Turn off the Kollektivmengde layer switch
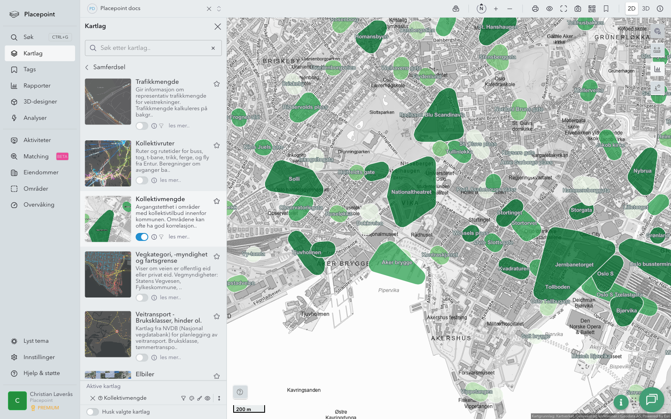Viewport: 671px width, 419px height. click(142, 237)
